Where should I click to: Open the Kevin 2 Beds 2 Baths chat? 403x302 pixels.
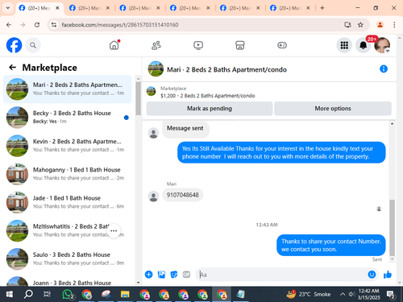(x=68, y=146)
